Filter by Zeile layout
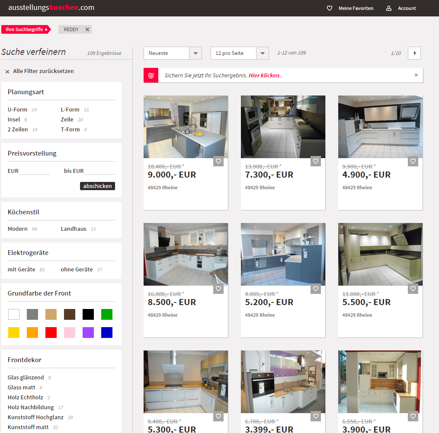This screenshot has width=439, height=433. tap(67, 119)
